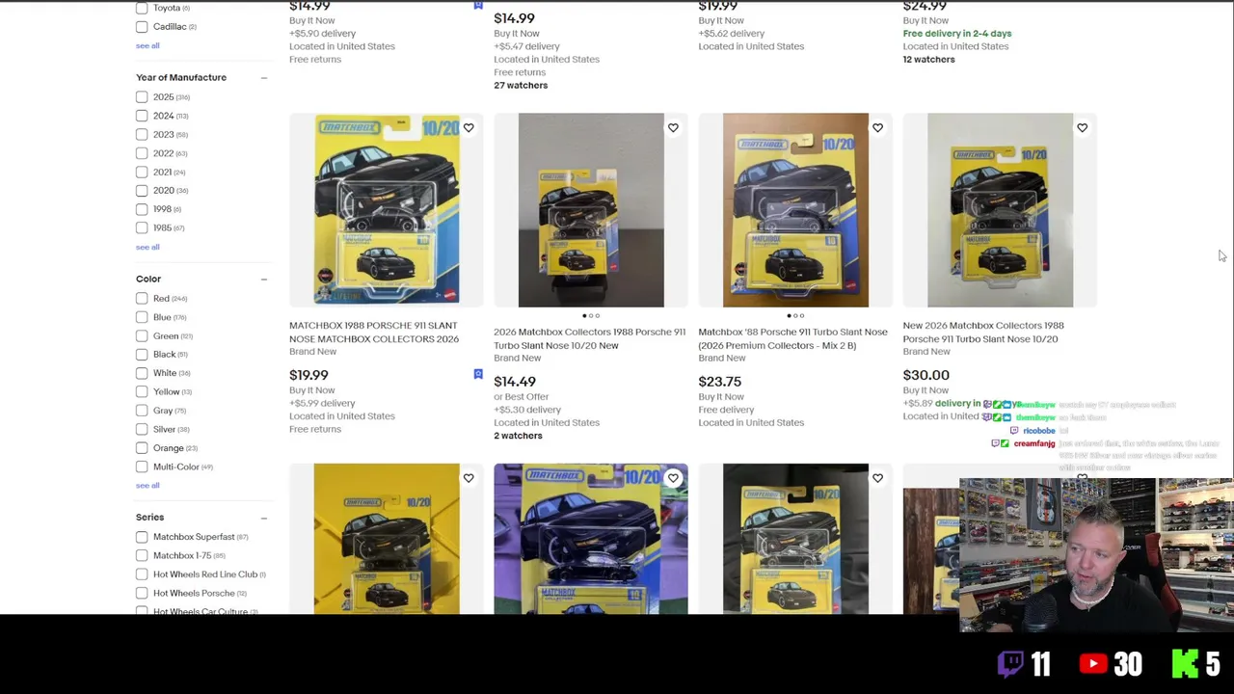Tick the Red color filter checkbox
The height and width of the screenshot is (694, 1234).
(142, 299)
